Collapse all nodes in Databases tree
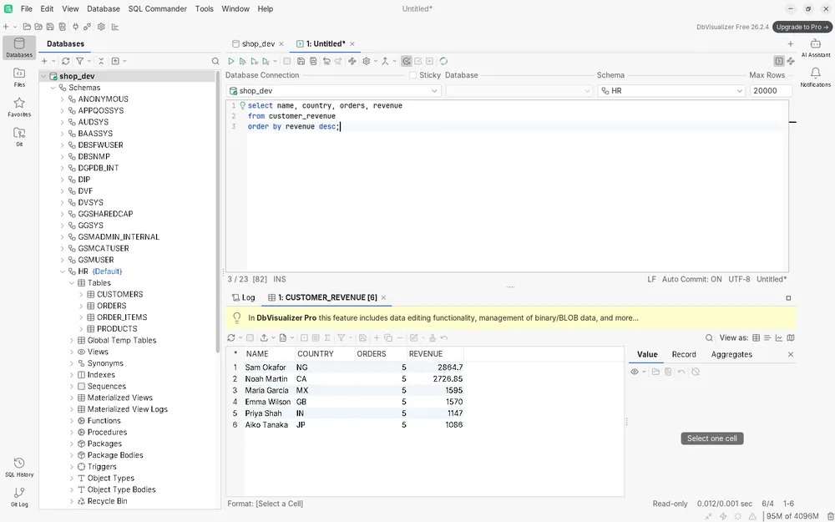Screen dimensions: 835x522 click(101, 61)
